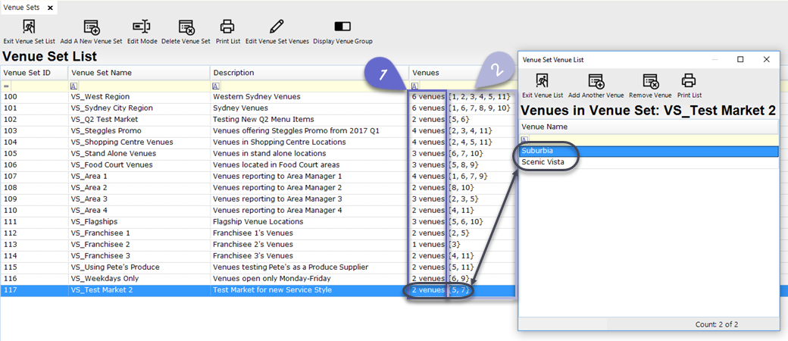Click Print List in popup window

tap(689, 81)
